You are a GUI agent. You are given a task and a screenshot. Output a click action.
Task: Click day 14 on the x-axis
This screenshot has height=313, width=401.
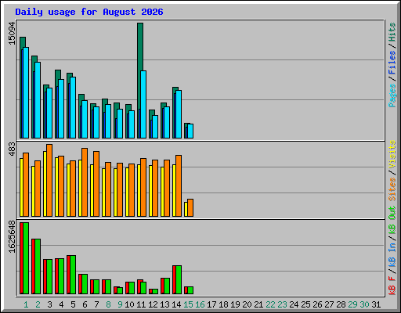coord(176,304)
